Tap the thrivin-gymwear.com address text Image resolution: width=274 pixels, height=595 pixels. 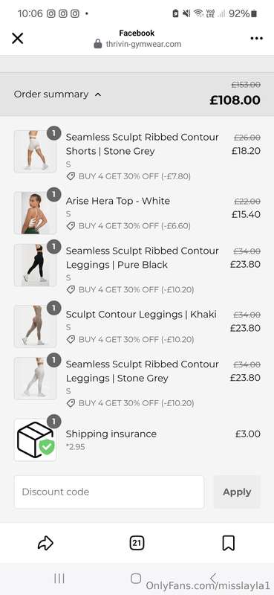point(143,44)
